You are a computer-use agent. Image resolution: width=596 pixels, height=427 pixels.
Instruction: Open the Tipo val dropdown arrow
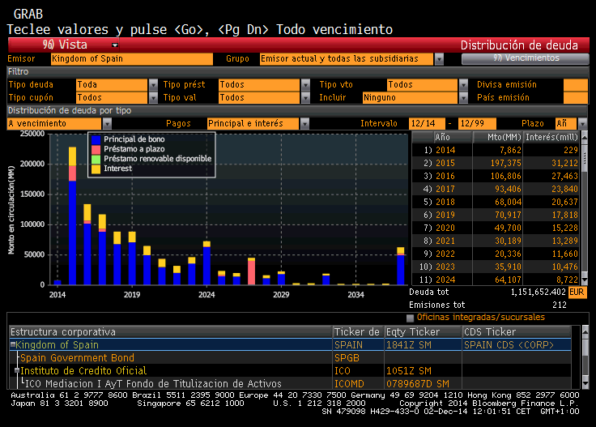[x=305, y=98]
